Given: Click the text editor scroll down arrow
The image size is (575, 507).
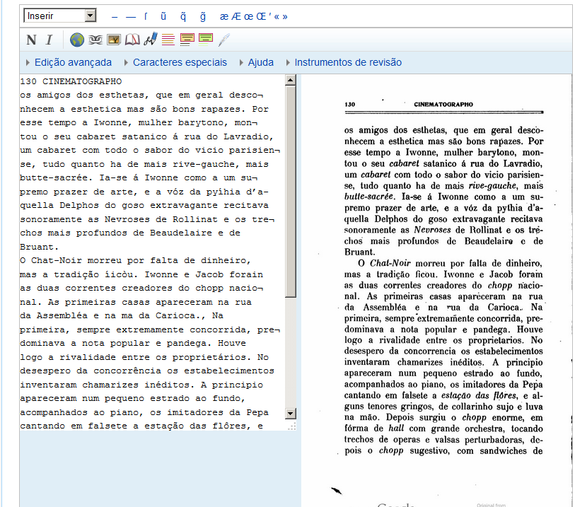Looking at the screenshot, I should point(291,414).
